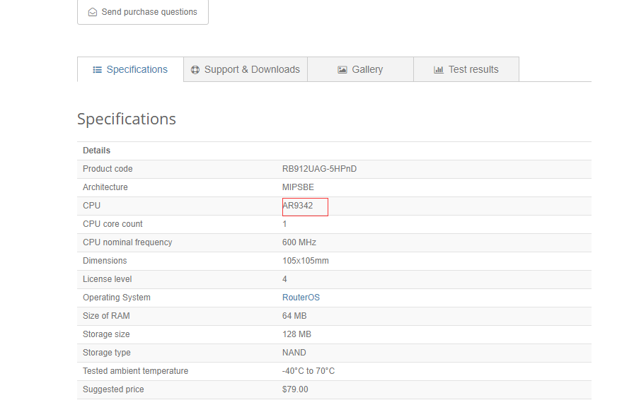The height and width of the screenshot is (417, 634).
Task: Click the License level row
Action: tap(107, 278)
